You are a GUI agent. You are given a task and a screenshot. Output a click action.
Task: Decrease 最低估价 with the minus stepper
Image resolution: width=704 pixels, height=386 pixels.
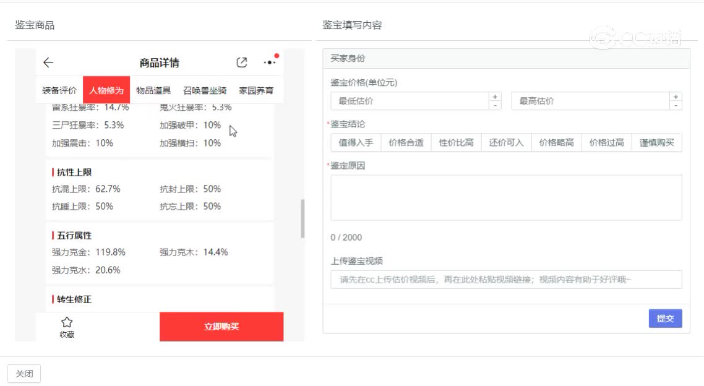click(495, 106)
